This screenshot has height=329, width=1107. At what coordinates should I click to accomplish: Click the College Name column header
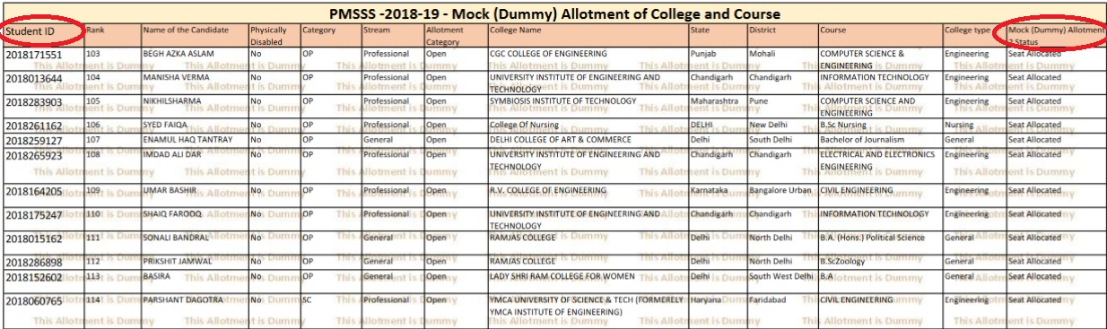pos(516,30)
